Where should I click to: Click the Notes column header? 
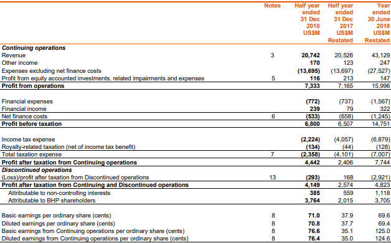pos(272,6)
